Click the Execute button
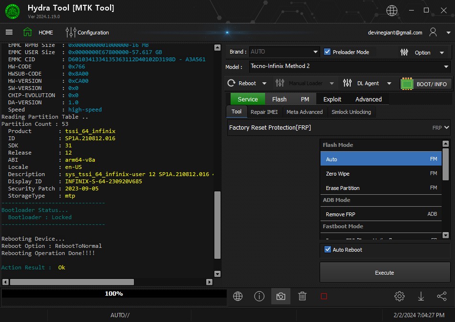This screenshot has height=322, width=455. (385, 272)
